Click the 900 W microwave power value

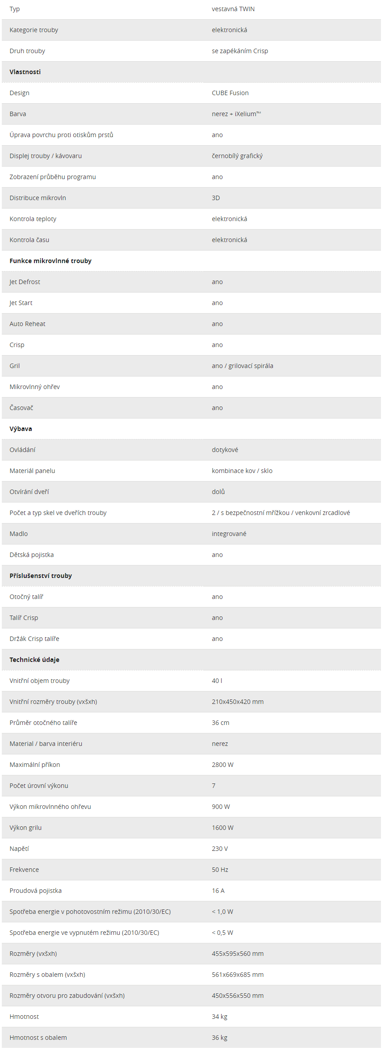click(x=221, y=807)
